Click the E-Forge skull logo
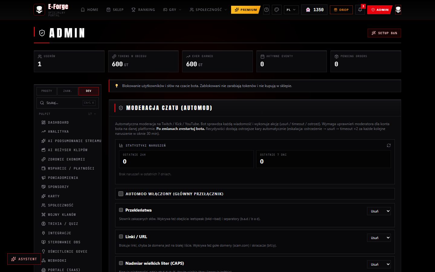The width and height of the screenshot is (435, 272). 39,10
